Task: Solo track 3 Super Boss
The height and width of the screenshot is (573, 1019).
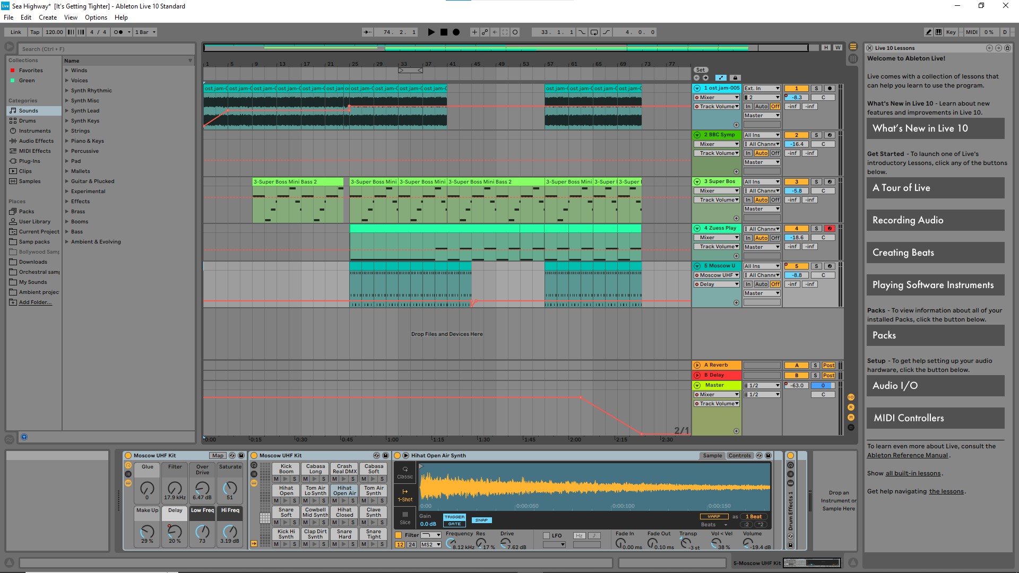Action: [816, 182]
